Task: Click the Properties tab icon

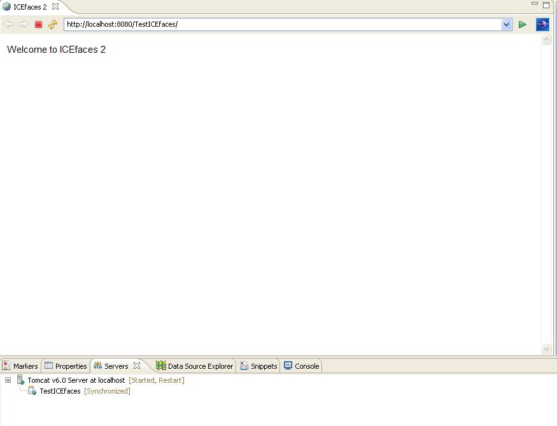Action: click(48, 366)
